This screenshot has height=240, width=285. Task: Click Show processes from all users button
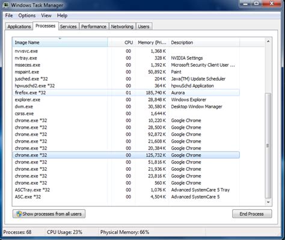[49, 214]
